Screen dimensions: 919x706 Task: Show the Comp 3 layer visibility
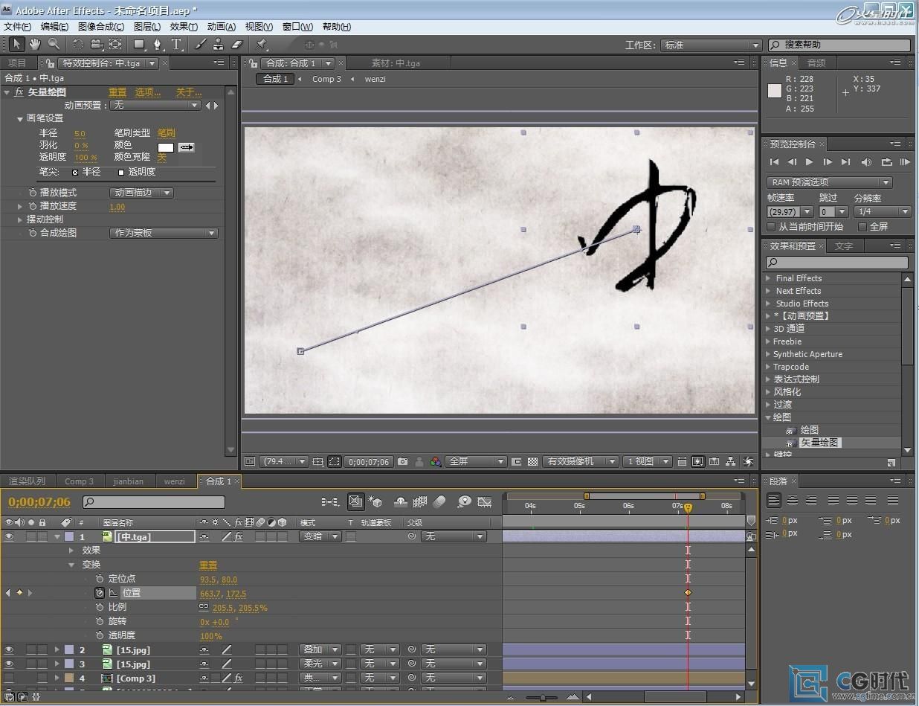[x=9, y=678]
